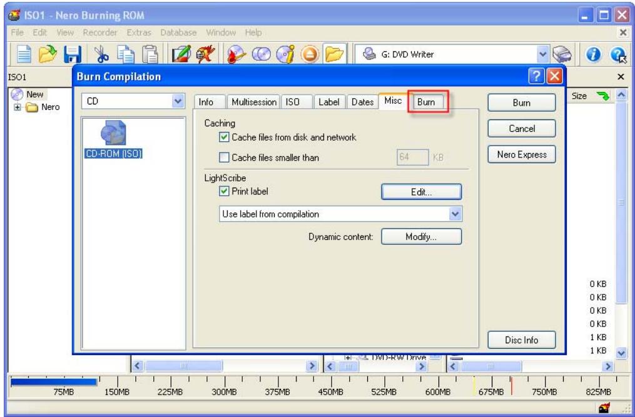Click the Copy disc double-CD icon

(262, 54)
